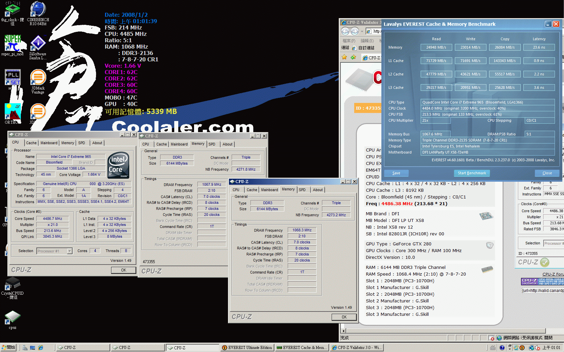This screenshot has height=352, width=564.
Task: Click the internet zone globe in IE status bar
Action: tap(499, 338)
